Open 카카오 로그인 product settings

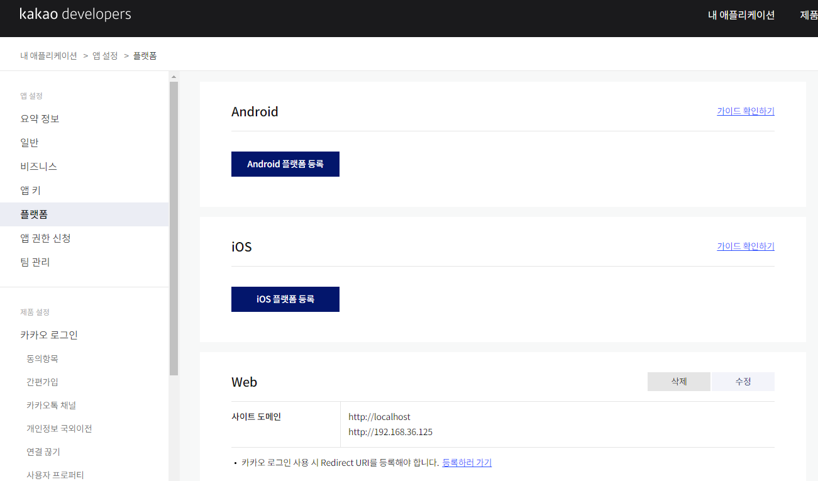coord(49,335)
